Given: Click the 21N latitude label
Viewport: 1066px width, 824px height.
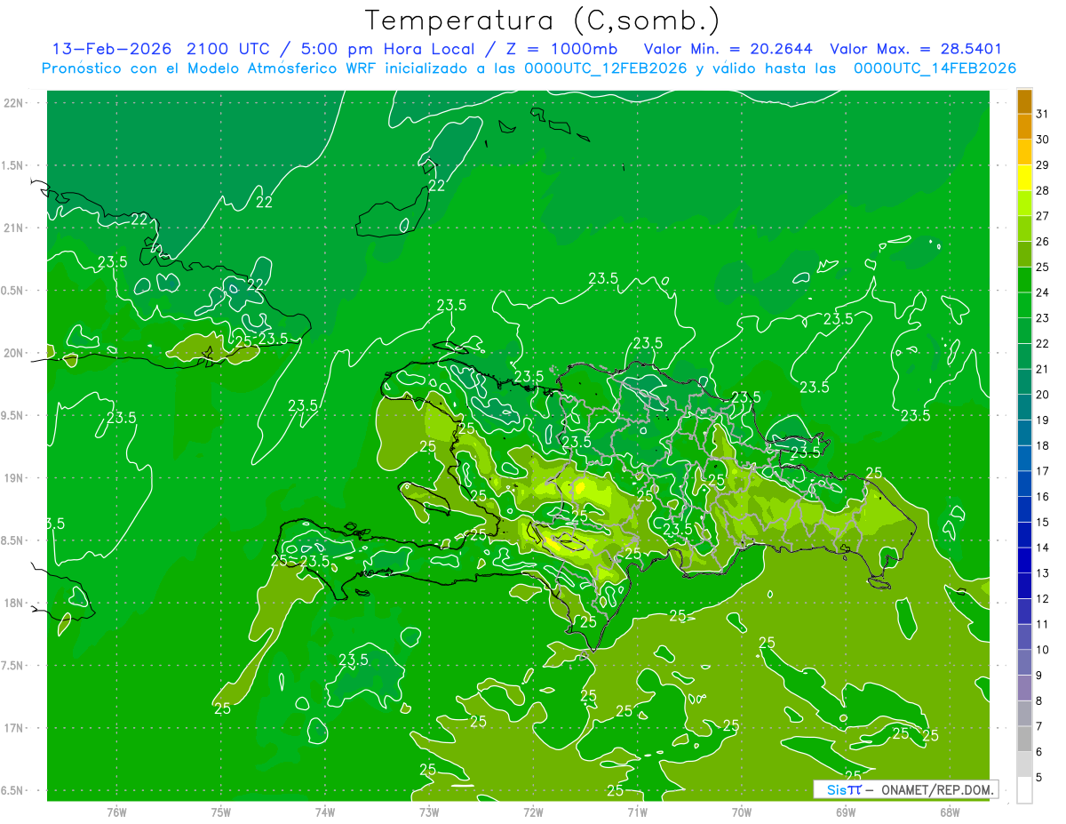Looking at the screenshot, I should 14,228.
